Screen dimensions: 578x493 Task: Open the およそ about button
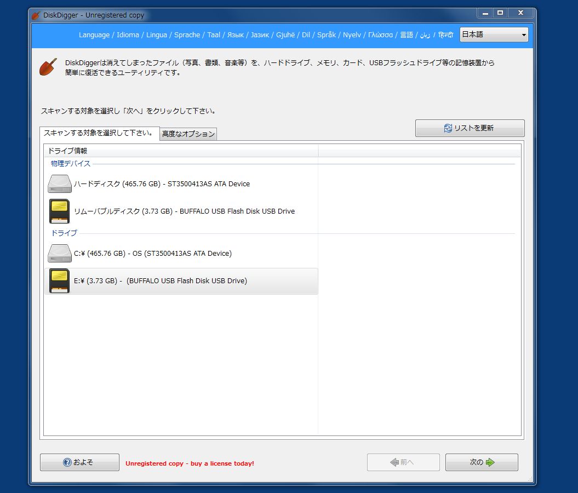79,462
